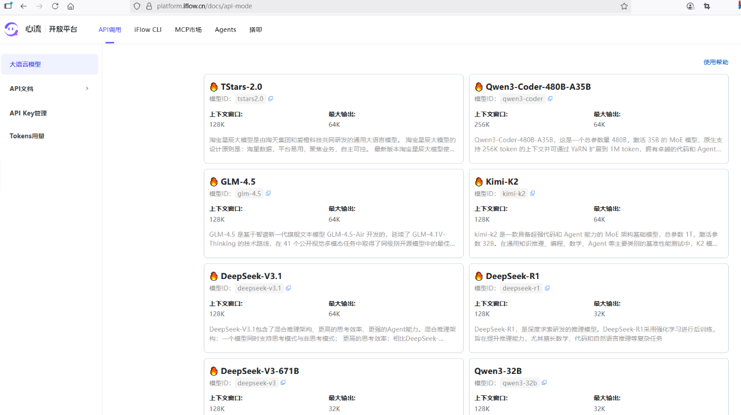
Task: Click the flame icon beside Kimi-K2
Action: (479, 182)
